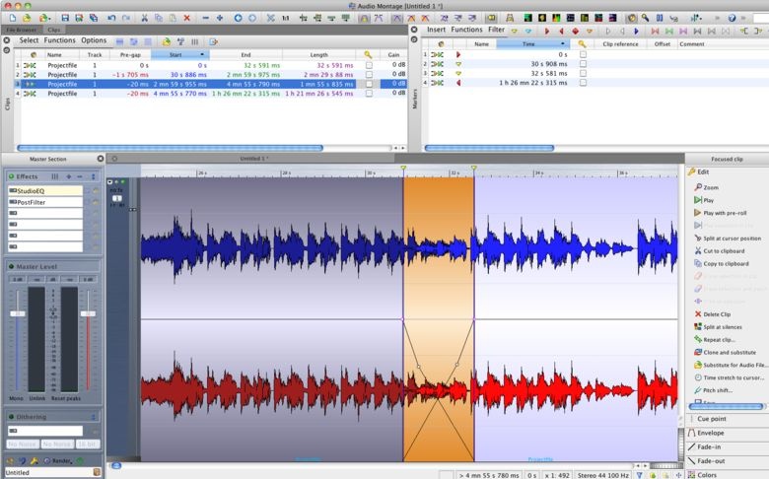Click the Mono button in Master Level
Viewport: 769px width, 479px height.
[17, 397]
